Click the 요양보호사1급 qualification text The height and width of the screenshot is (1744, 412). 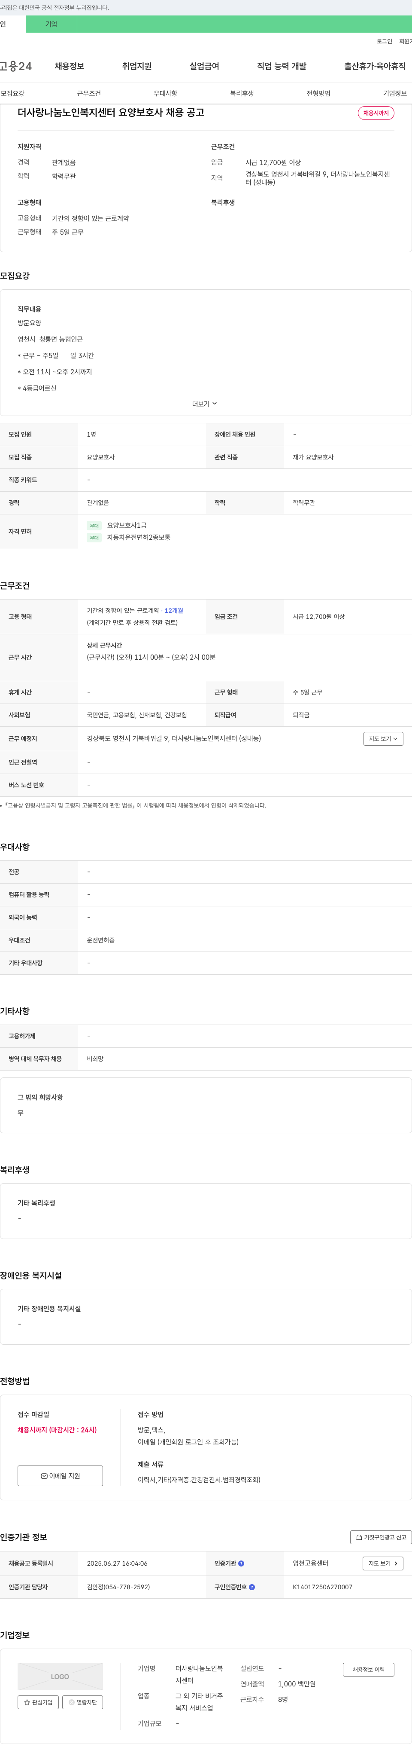127,525
